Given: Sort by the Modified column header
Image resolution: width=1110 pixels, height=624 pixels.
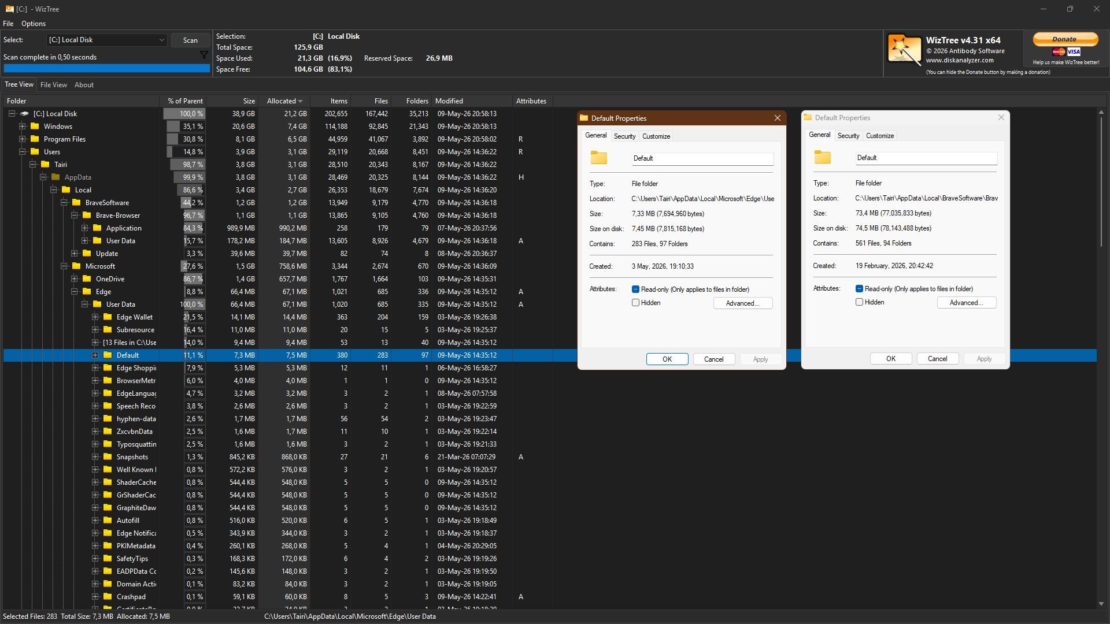Looking at the screenshot, I should [x=472, y=101].
